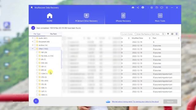Open the mail icon in title bar

156,8
